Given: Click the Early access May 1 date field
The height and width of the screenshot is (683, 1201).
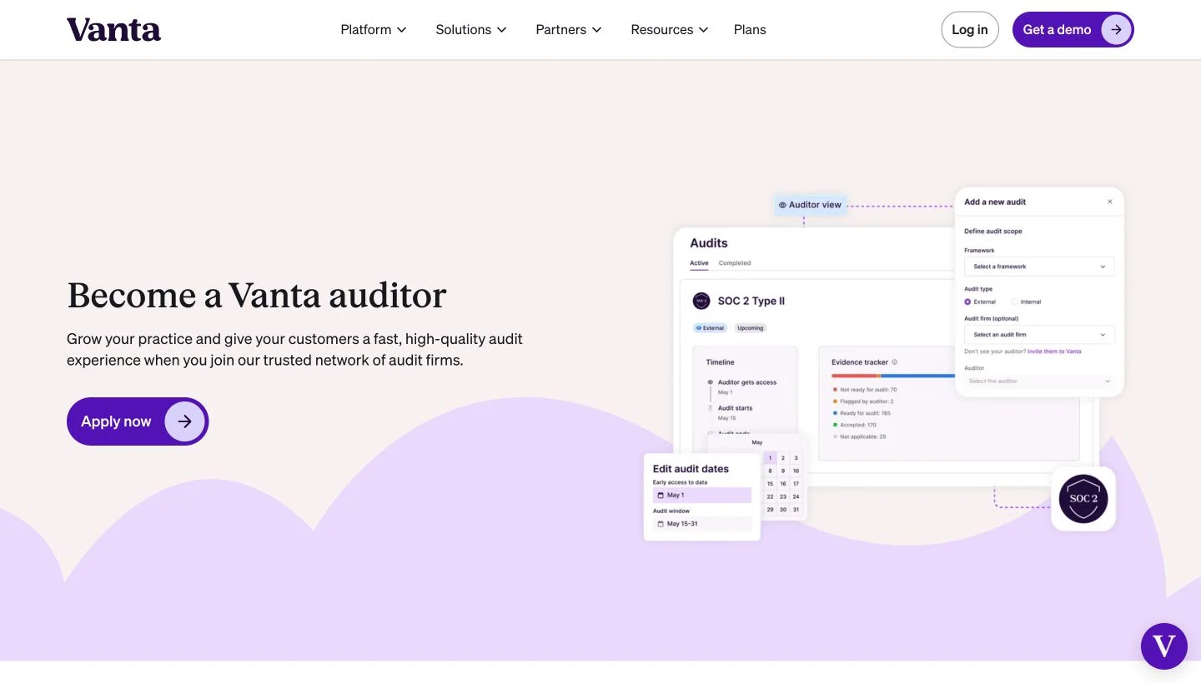Looking at the screenshot, I should (x=702, y=496).
